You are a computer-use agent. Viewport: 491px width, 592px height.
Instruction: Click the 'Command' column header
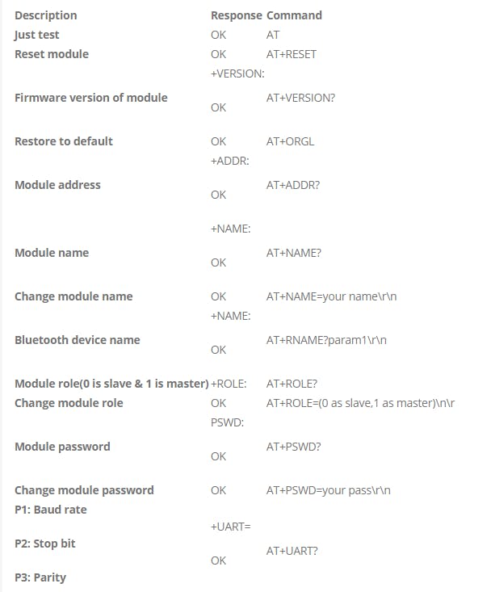click(294, 15)
